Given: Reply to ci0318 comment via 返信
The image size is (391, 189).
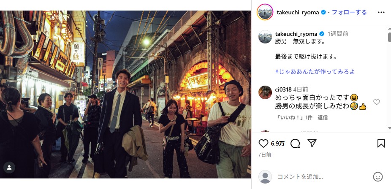Looking at the screenshot, I should (x=323, y=118).
